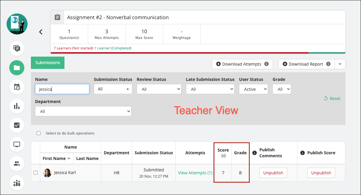Open the monitor screen sidebar icon
Viewport: 361px width, 195px height.
point(17,144)
